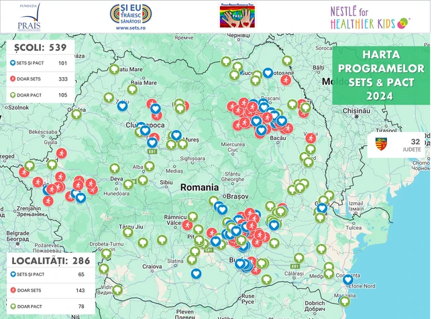Click the Călărași city label

pyautogui.click(x=294, y=273)
